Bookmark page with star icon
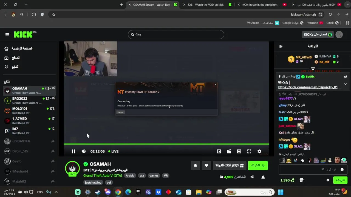Screen dimensions: 351x197 (54, 15)
